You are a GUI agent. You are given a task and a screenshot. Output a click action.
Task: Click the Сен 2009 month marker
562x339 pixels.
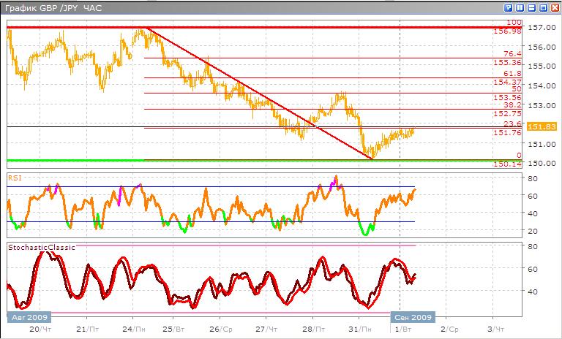(x=413, y=318)
